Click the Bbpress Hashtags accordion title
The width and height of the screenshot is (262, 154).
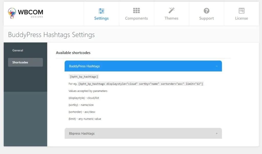(x=82, y=134)
